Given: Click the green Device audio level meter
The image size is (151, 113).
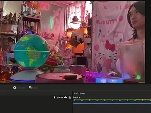Looking at the screenshot, I should point(112,99).
